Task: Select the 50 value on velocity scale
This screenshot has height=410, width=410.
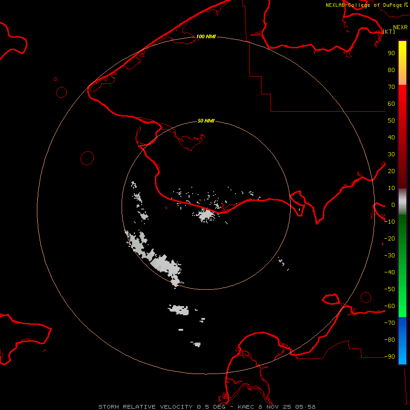Action: (391, 121)
